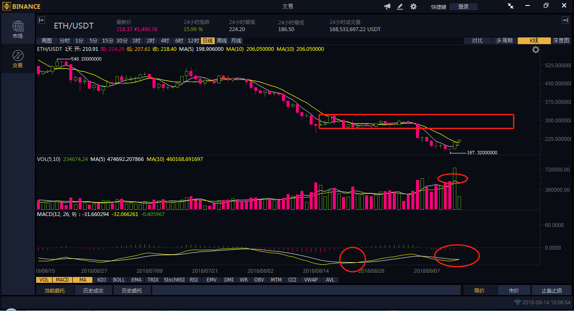574x311 pixels.
Task: Open settings gear in title bar
Action: 413,6
